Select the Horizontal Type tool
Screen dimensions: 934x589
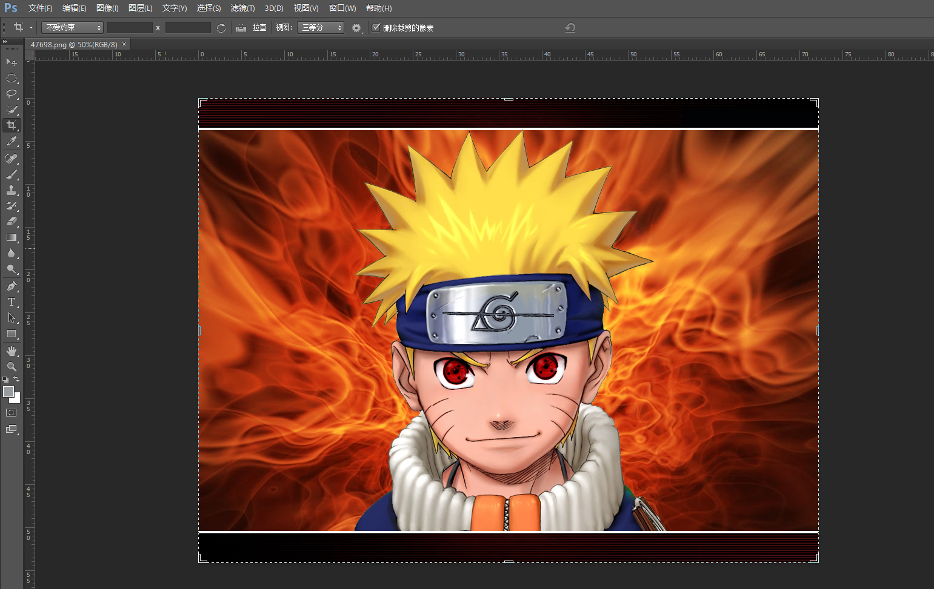[x=12, y=302]
